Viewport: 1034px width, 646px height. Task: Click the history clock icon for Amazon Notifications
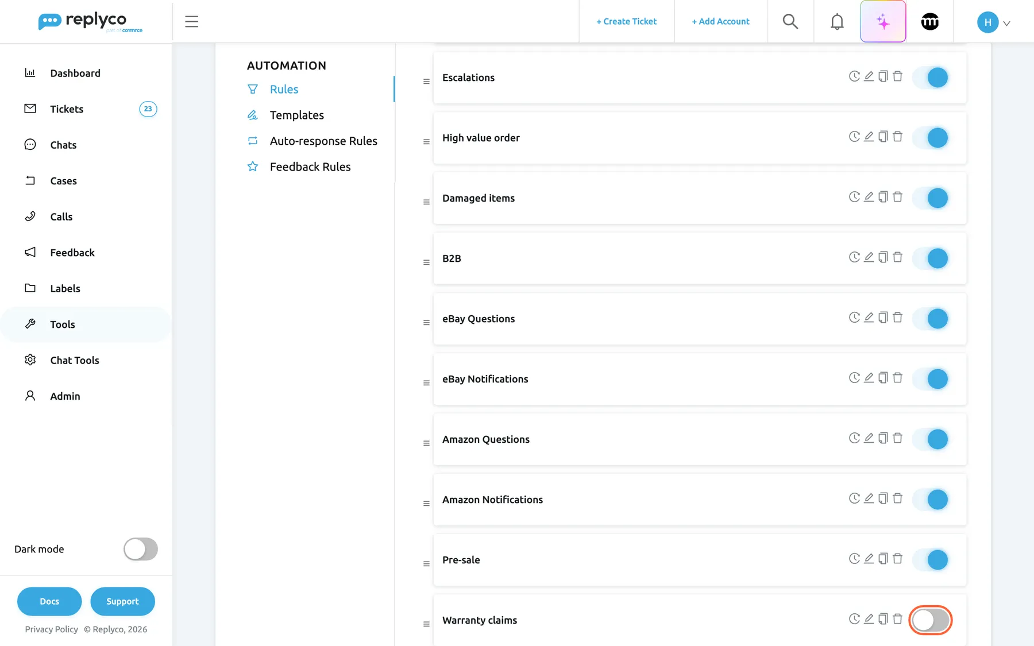pos(854,498)
